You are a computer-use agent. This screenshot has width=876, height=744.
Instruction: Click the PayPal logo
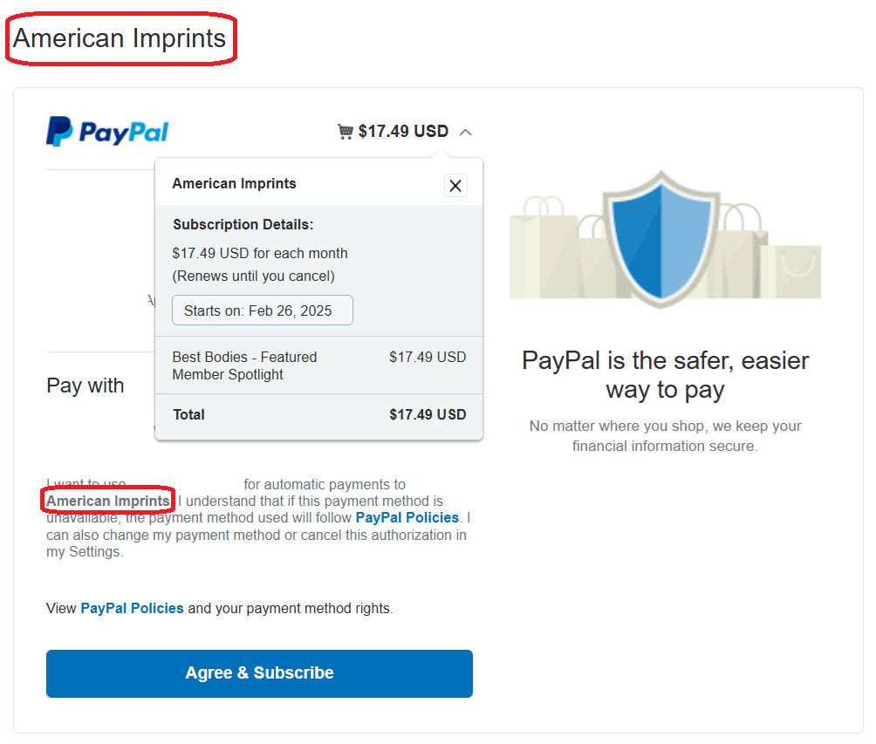point(106,132)
